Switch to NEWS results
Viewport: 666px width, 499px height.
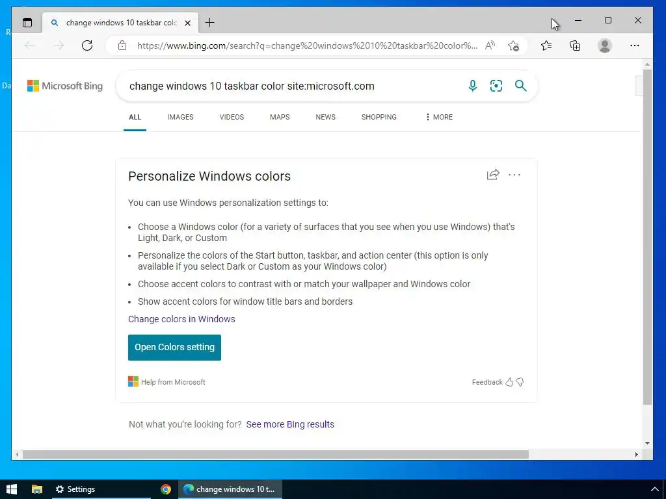click(325, 117)
